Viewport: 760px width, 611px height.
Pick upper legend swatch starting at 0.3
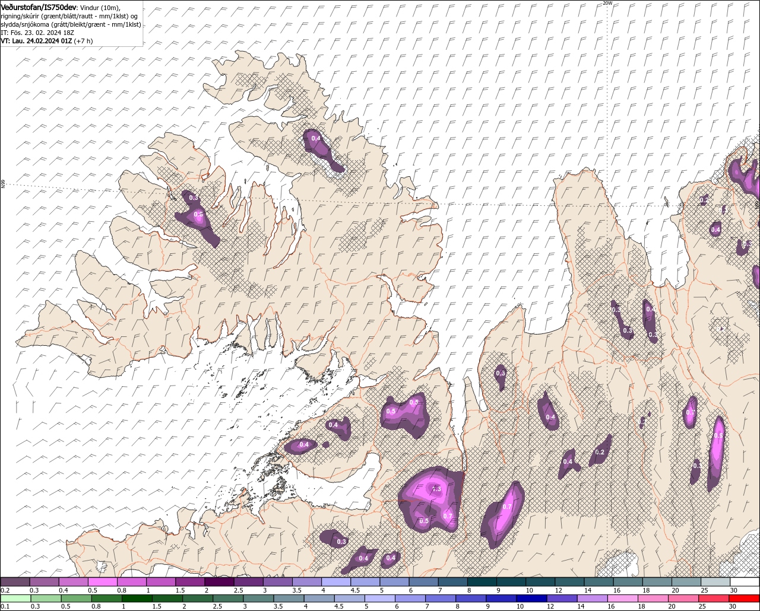click(44, 582)
